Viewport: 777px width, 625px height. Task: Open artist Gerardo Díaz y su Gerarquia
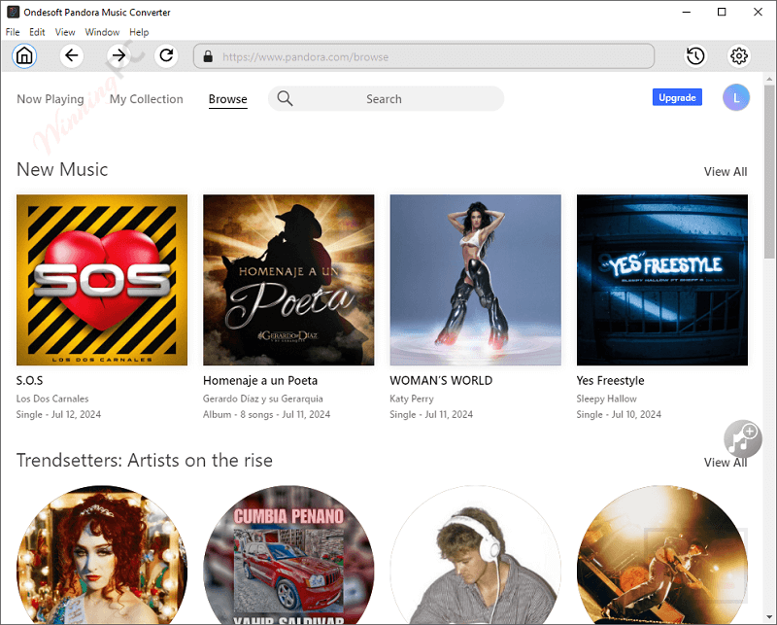click(262, 399)
